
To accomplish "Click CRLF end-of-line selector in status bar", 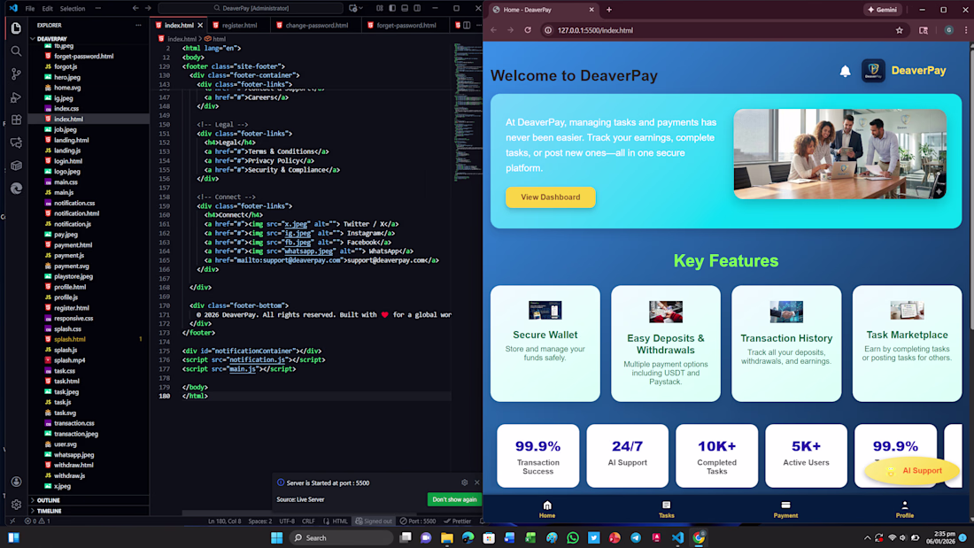I will tap(308, 521).
